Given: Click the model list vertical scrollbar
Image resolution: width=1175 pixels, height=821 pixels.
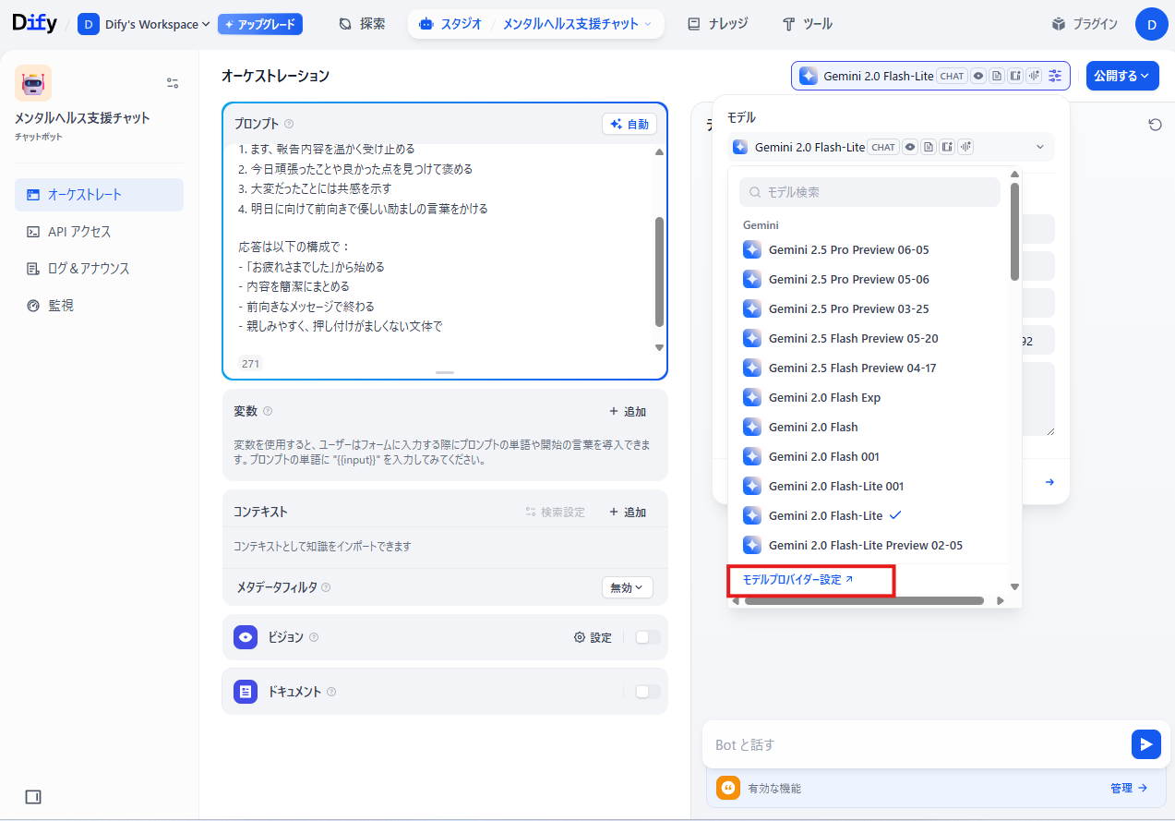Looking at the screenshot, I should pos(1015,231).
